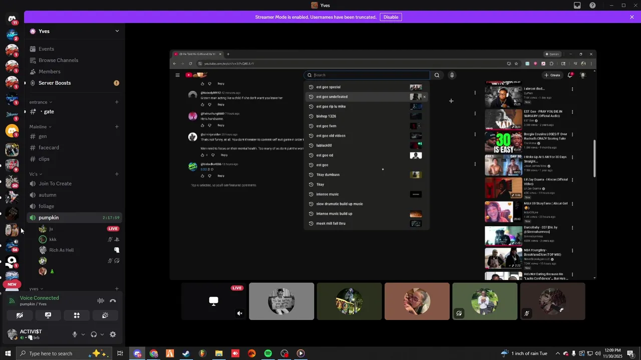Create channel in entrance category
Viewport: 641px width, 360px height.
(x=117, y=102)
